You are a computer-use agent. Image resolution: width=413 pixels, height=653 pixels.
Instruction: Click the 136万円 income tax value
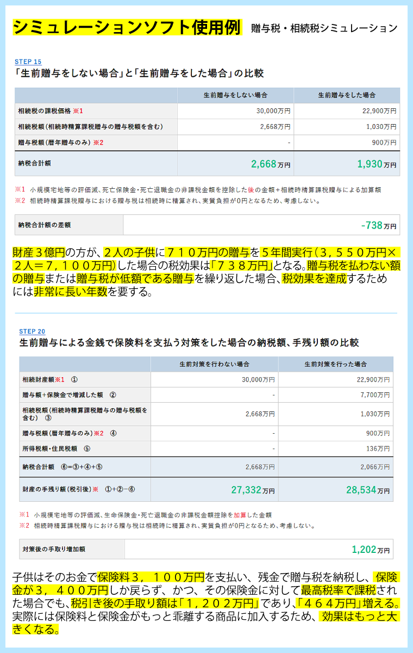coord(380,449)
